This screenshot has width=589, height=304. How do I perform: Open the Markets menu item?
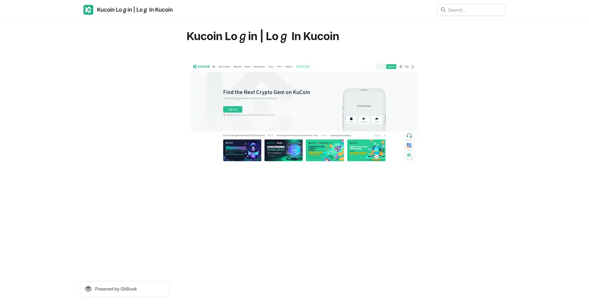point(237,66)
